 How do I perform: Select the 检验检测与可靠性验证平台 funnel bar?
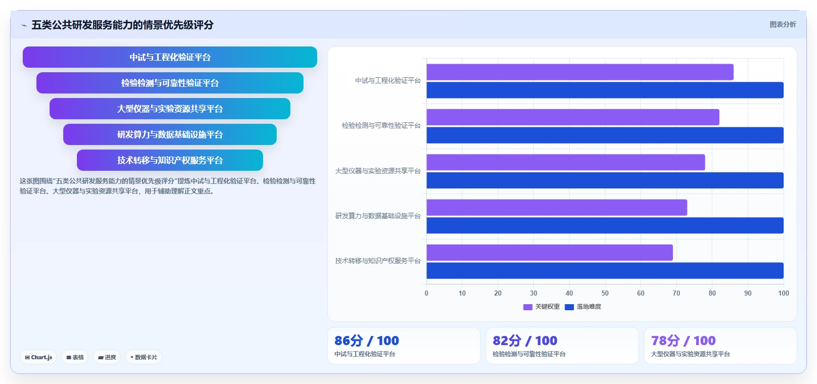(170, 83)
